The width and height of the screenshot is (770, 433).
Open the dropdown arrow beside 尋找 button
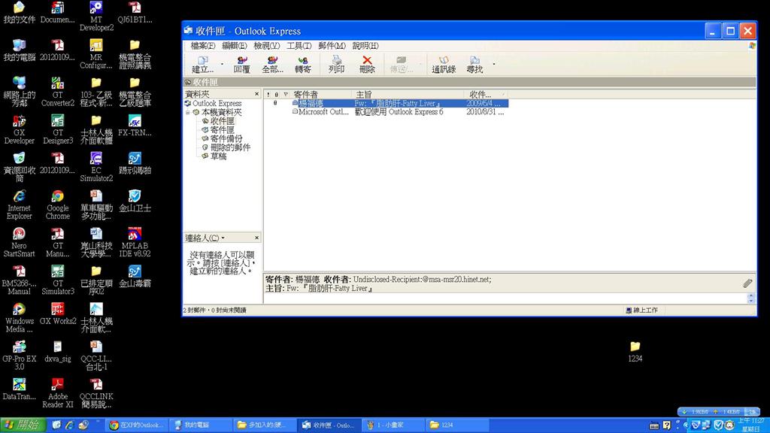coord(493,64)
